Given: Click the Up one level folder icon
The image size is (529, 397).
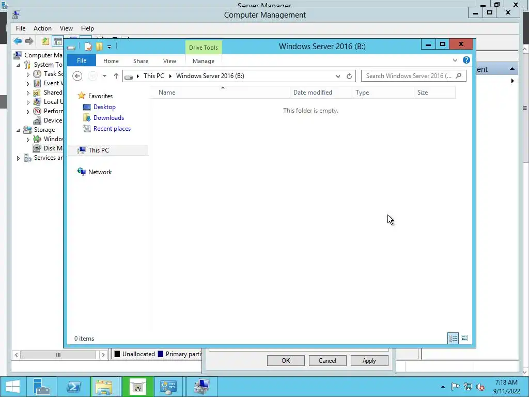Looking at the screenshot, I should click(45, 41).
